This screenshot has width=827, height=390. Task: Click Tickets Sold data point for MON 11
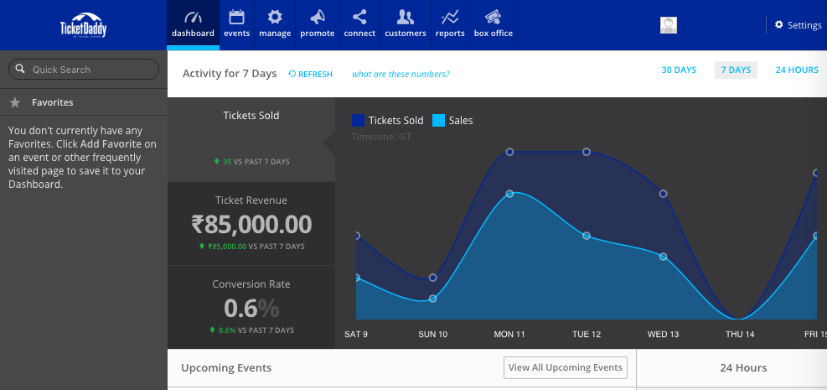tap(509, 152)
